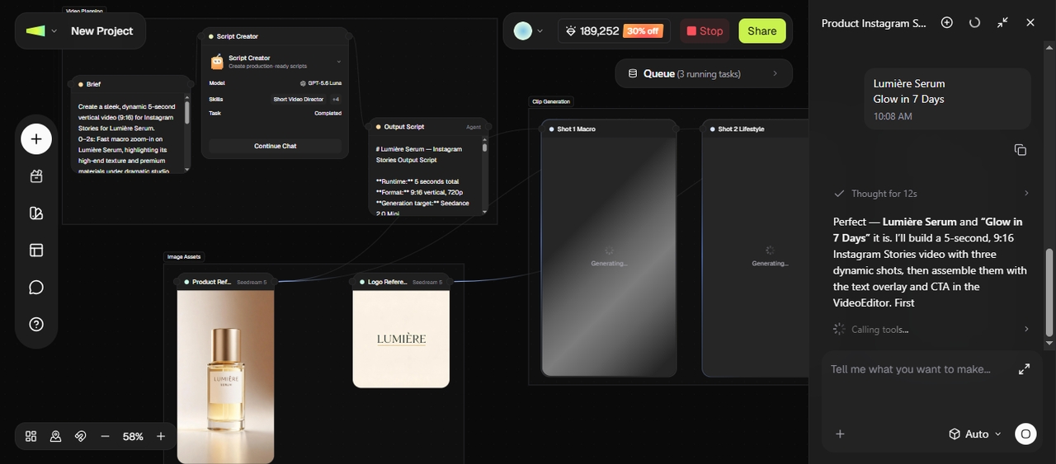The width and height of the screenshot is (1056, 464).
Task: Click the Shot 1 Macro generating preview
Action: pos(609,256)
